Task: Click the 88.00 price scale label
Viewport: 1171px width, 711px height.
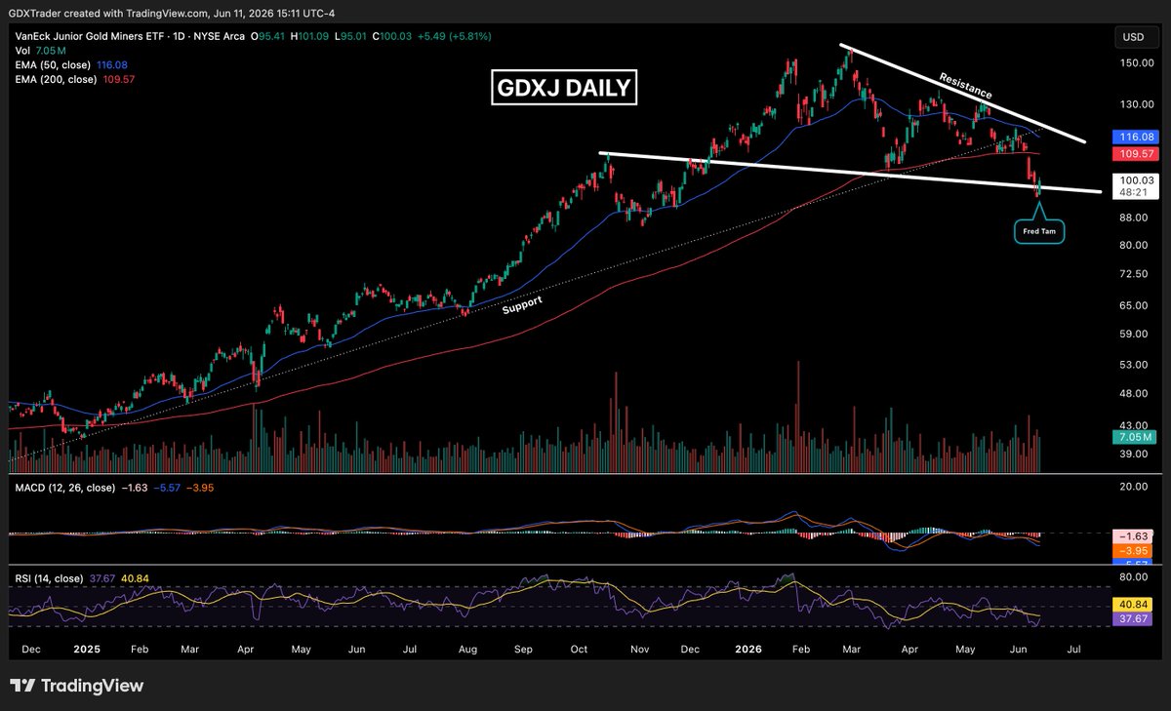Action: [1135, 218]
